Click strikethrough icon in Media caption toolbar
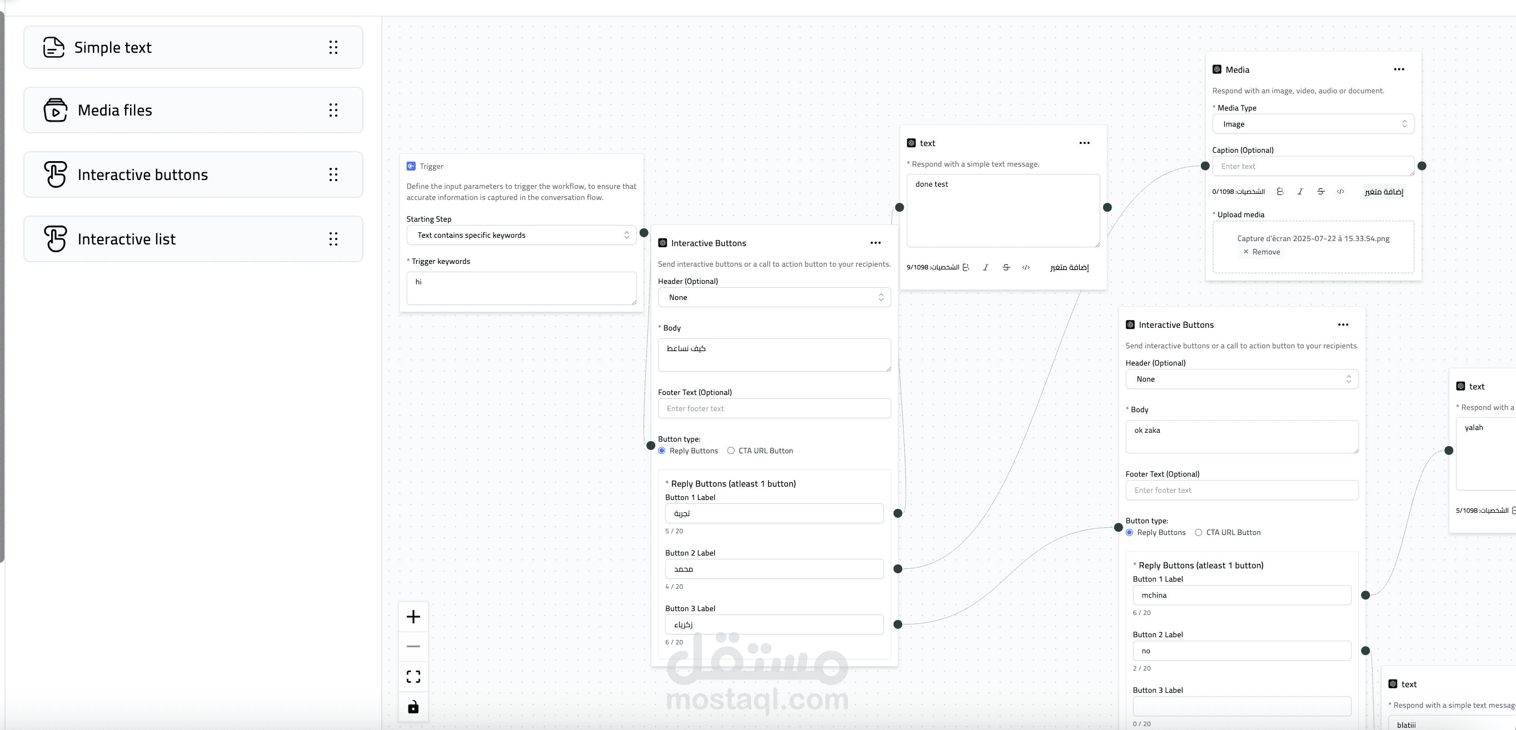Image resolution: width=1516 pixels, height=730 pixels. [x=1320, y=192]
